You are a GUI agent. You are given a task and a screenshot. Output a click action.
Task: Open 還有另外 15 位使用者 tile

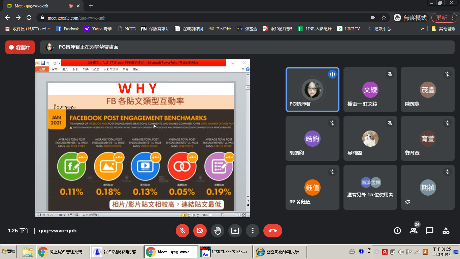[x=370, y=187]
